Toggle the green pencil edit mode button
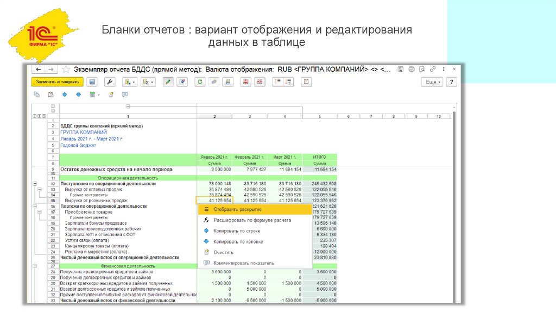Screen dimensions: 556x312 (x=168, y=82)
